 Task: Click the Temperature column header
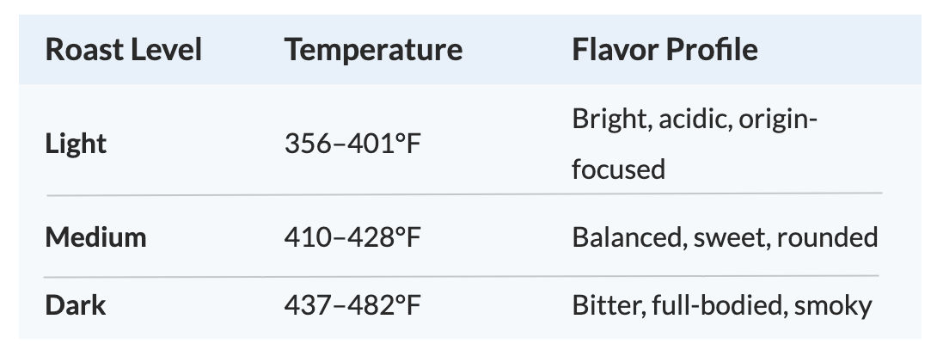(x=373, y=50)
